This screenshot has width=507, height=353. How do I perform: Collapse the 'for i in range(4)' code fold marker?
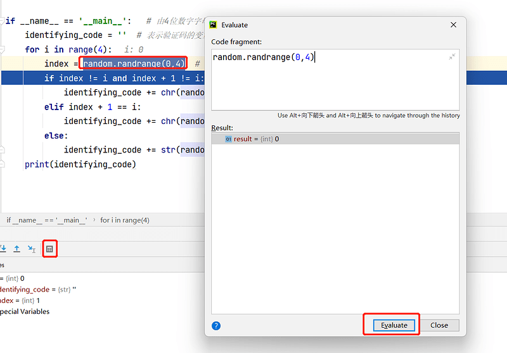tap(3, 49)
